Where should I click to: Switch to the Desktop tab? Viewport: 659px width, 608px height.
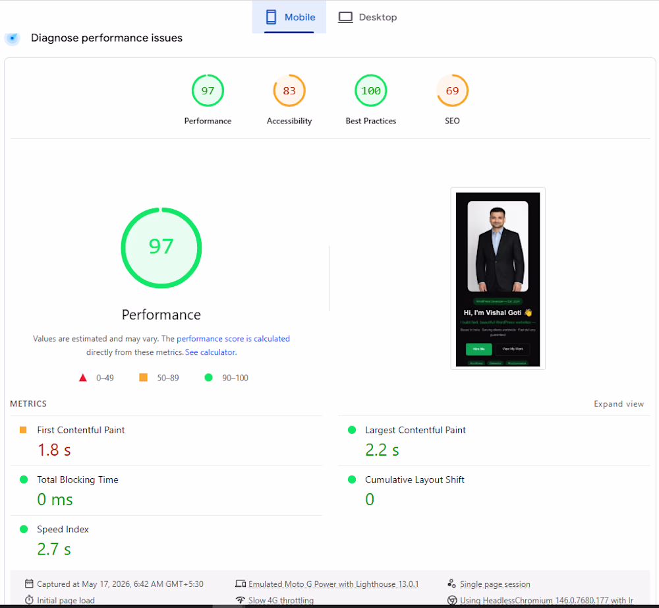pyautogui.click(x=368, y=17)
